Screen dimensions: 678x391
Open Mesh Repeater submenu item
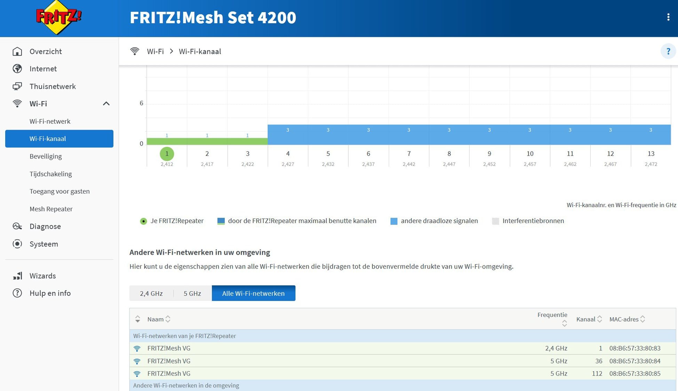click(51, 209)
